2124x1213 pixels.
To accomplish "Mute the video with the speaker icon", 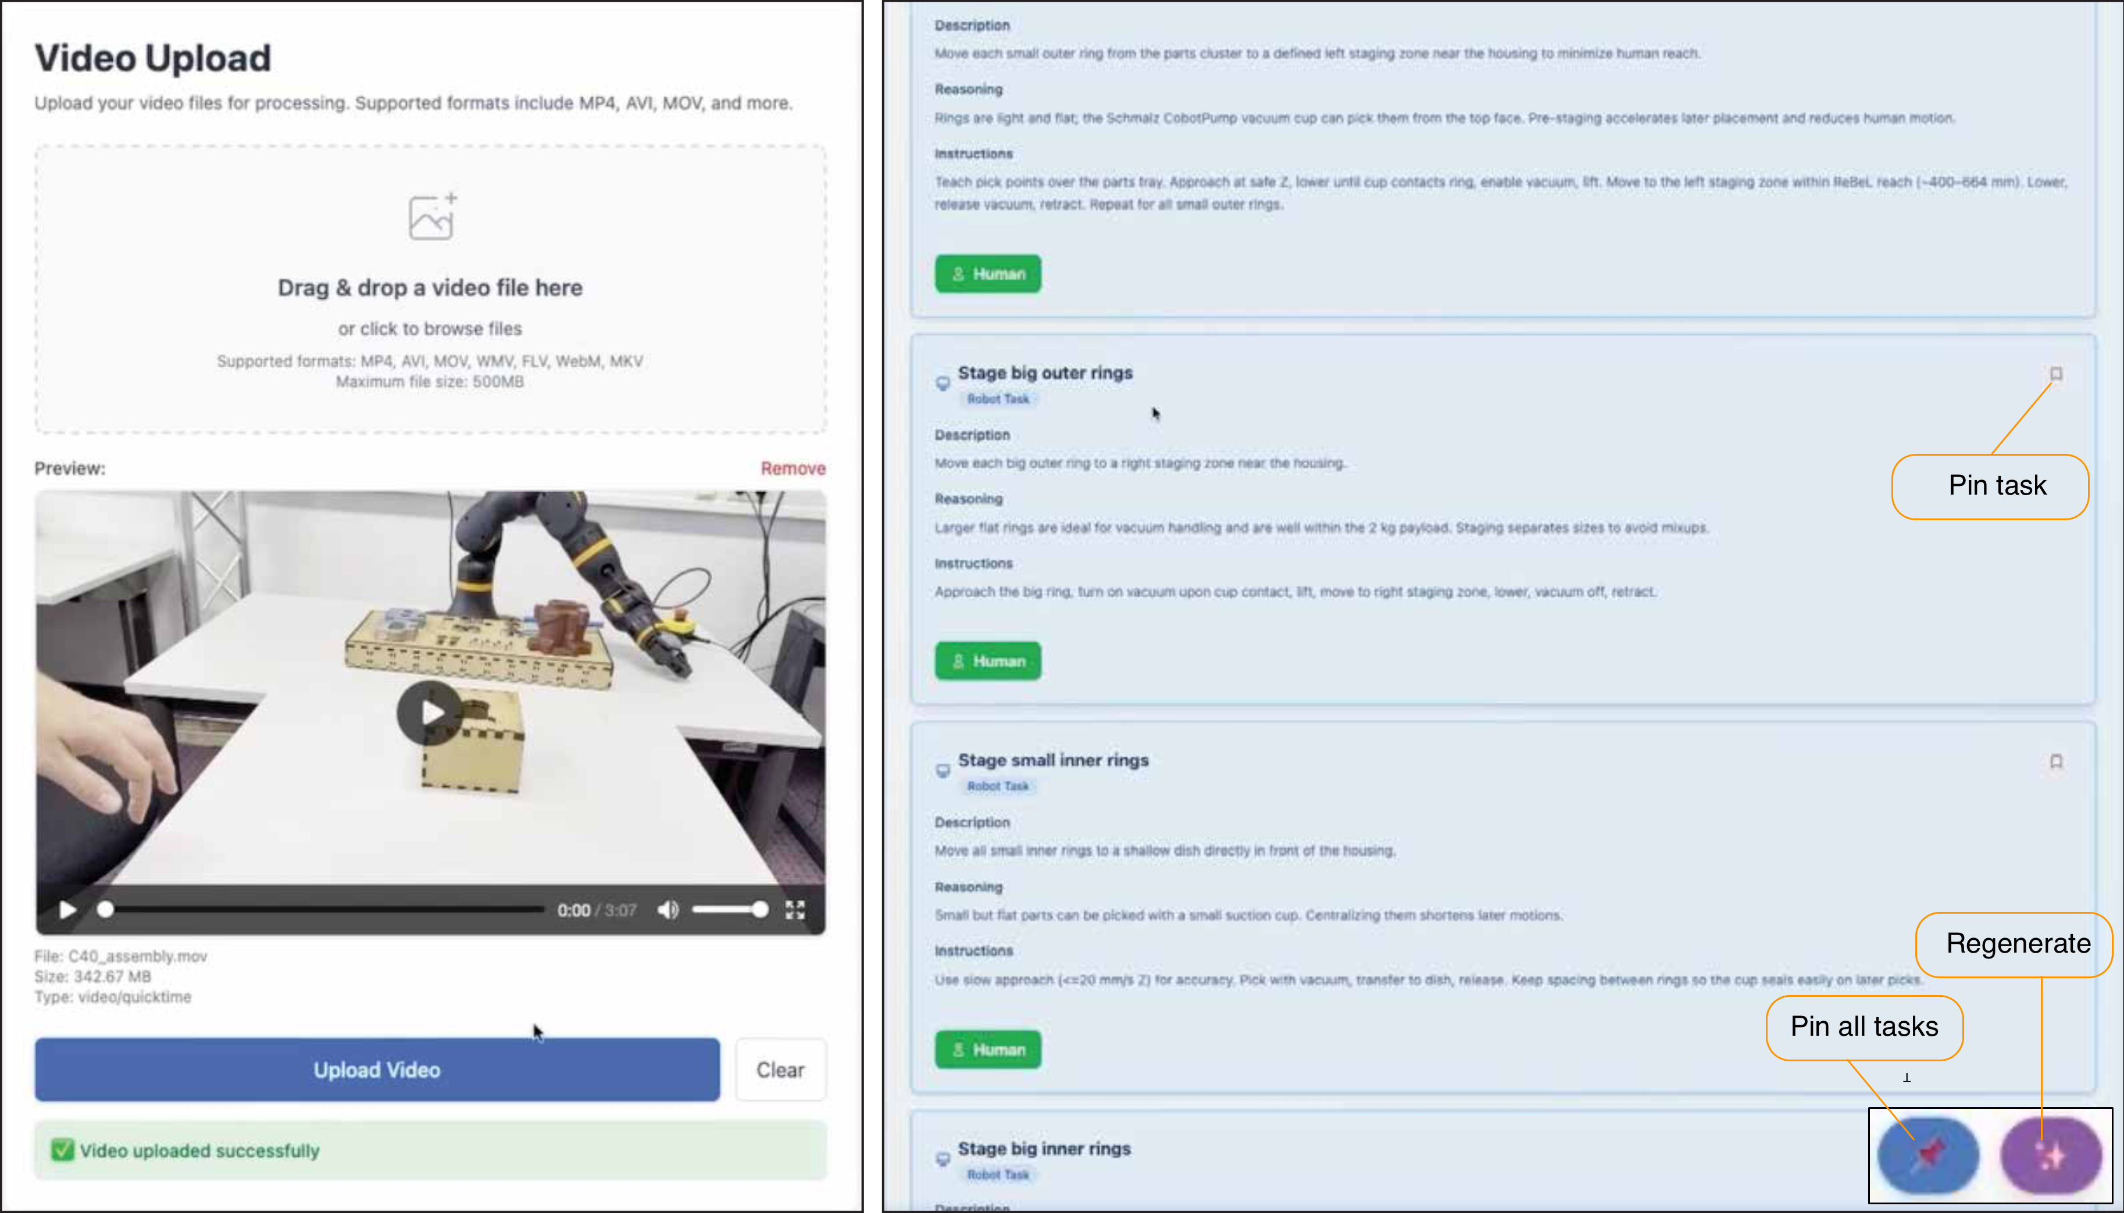I will coord(667,910).
